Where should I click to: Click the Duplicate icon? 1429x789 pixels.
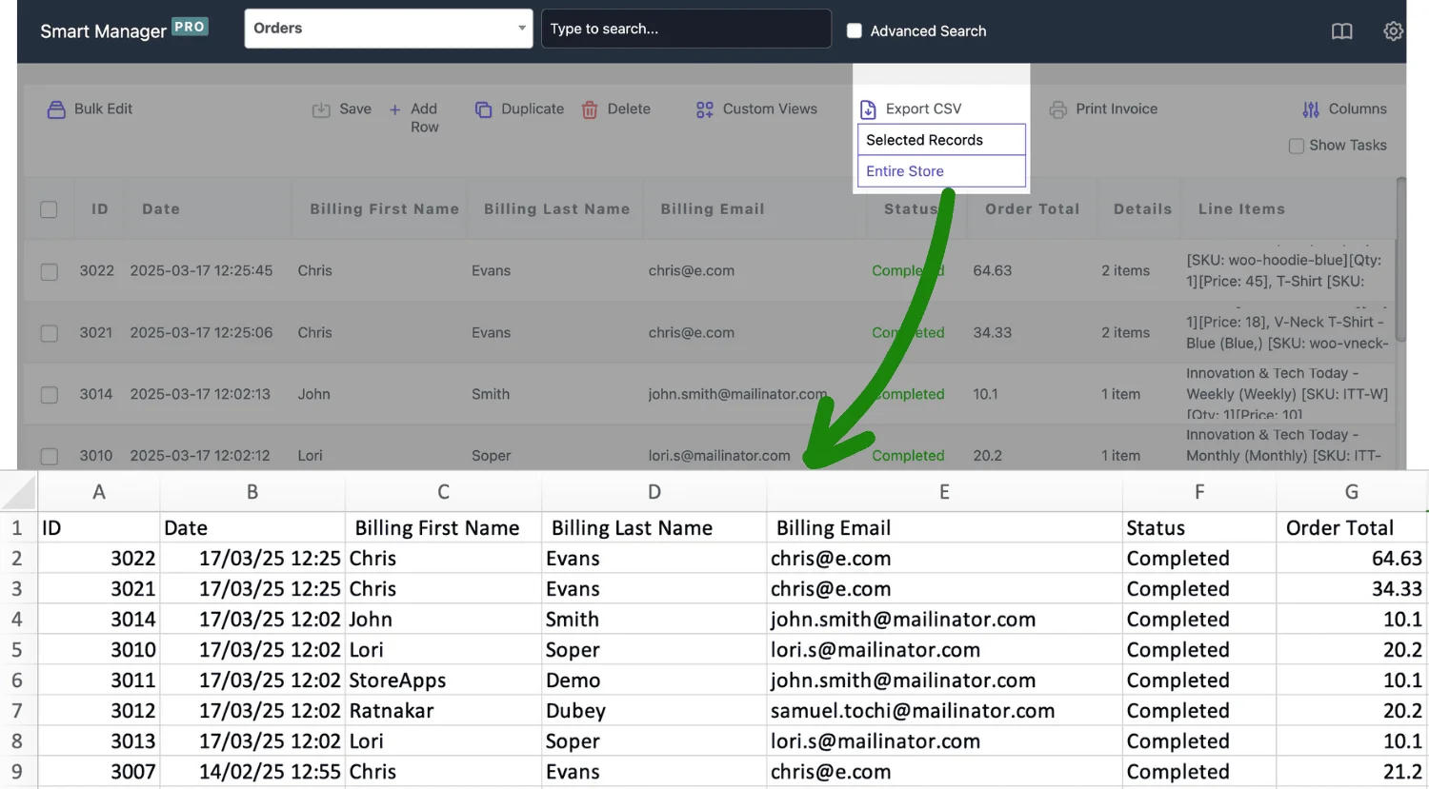tap(484, 109)
